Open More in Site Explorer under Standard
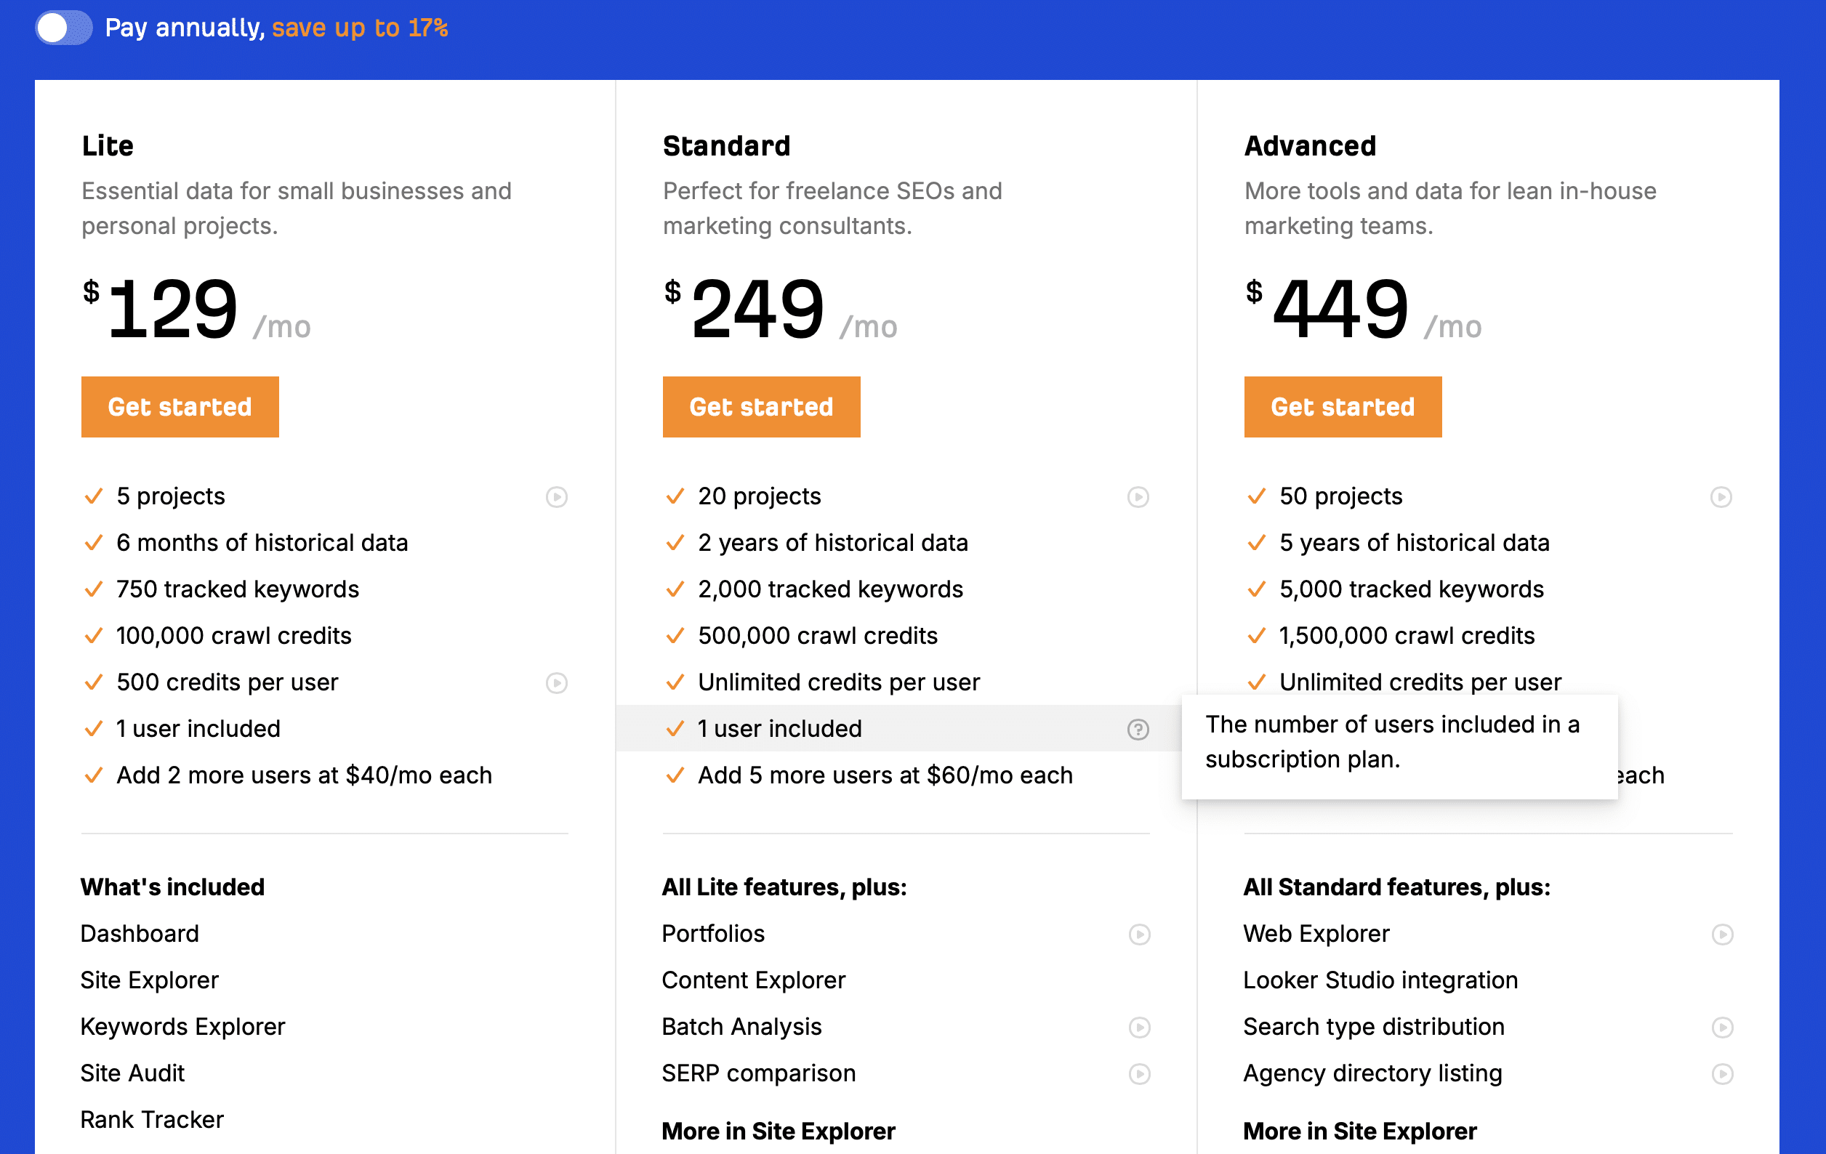Screen dimensions: 1826x1154 pyautogui.click(x=778, y=1131)
